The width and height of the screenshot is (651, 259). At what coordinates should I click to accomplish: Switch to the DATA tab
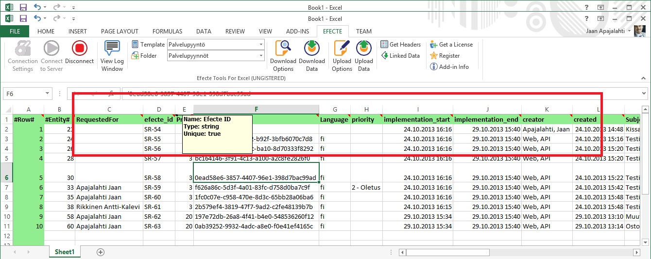(204, 32)
